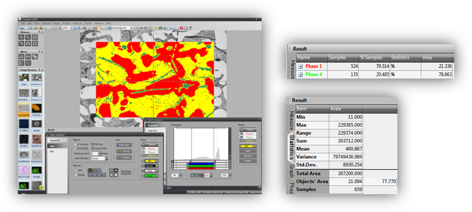This screenshot has height=212, width=472.
Task: Click the green threshold range bar under histogram
Action: [201, 166]
